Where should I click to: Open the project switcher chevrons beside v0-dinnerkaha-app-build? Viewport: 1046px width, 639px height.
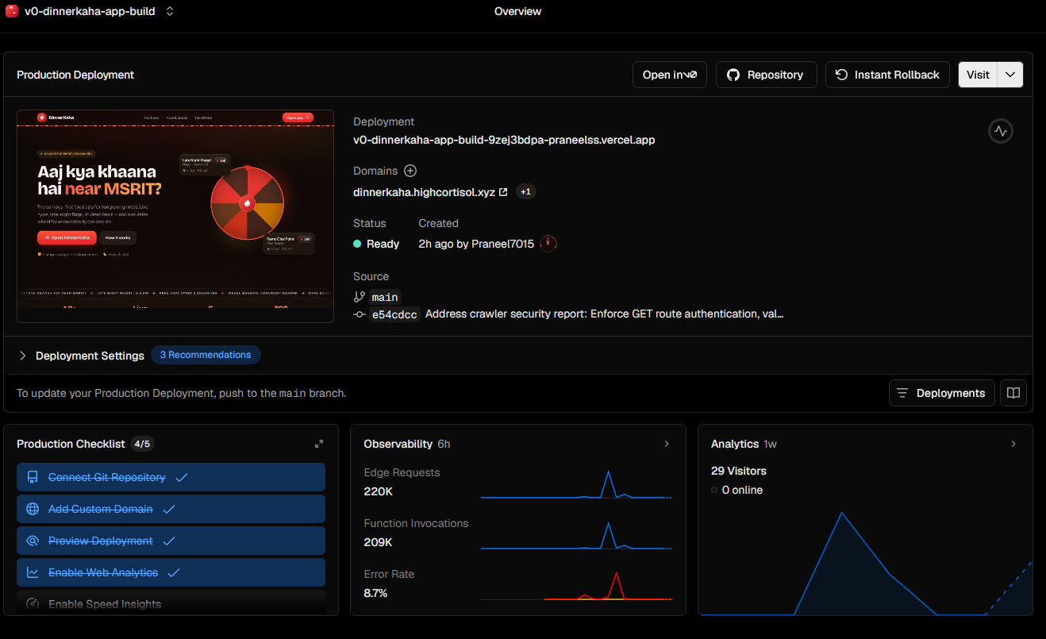point(170,11)
